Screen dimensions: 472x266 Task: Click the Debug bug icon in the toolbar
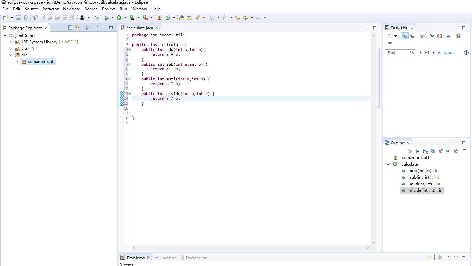coord(106,18)
